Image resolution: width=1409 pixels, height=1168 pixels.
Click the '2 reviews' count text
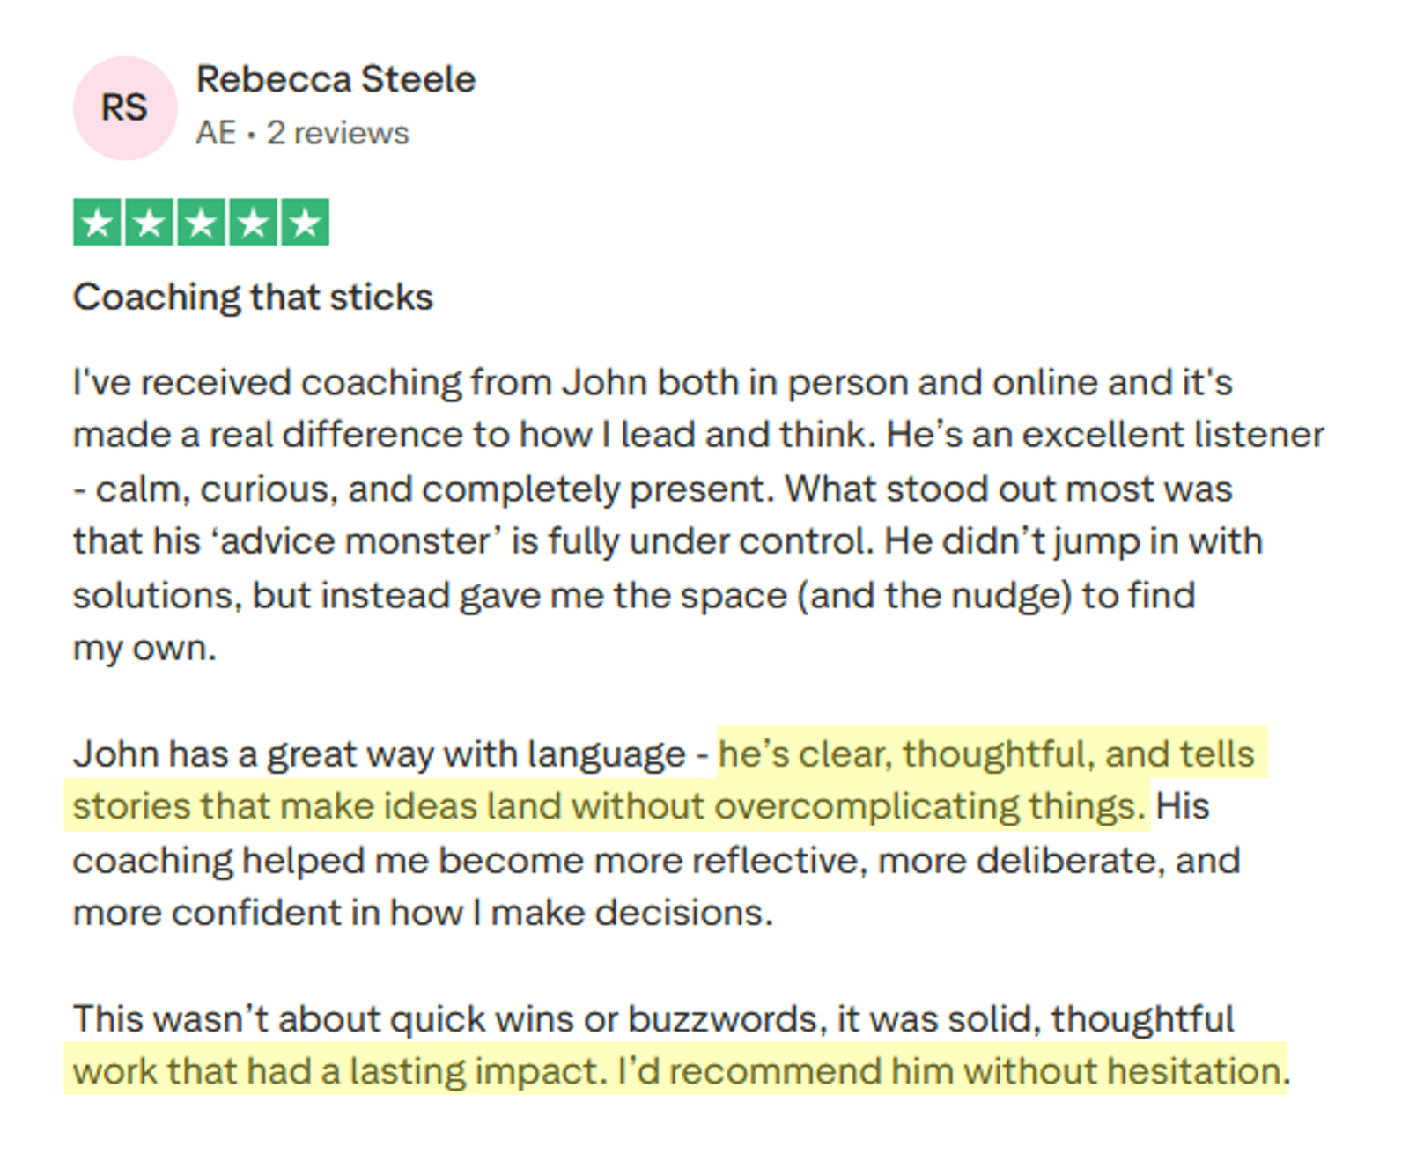(338, 133)
